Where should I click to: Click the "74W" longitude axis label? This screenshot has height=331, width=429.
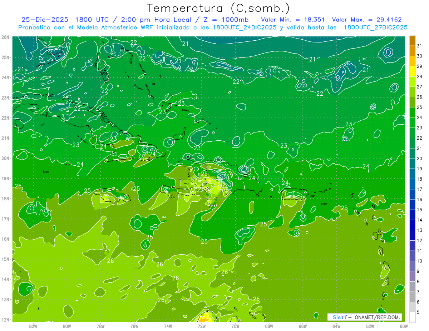pyautogui.click(x=168, y=326)
